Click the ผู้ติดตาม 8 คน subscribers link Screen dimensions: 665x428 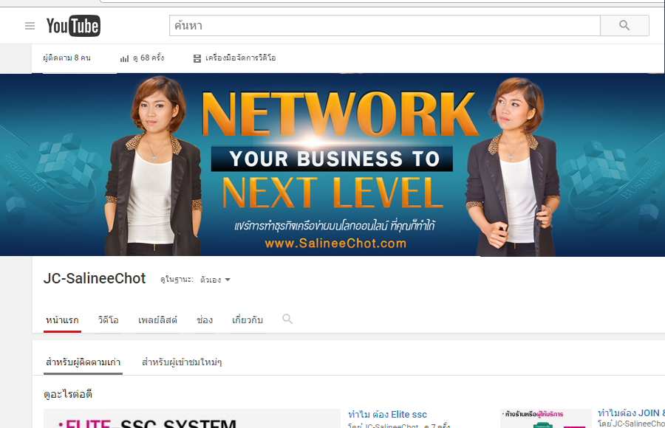(66, 58)
